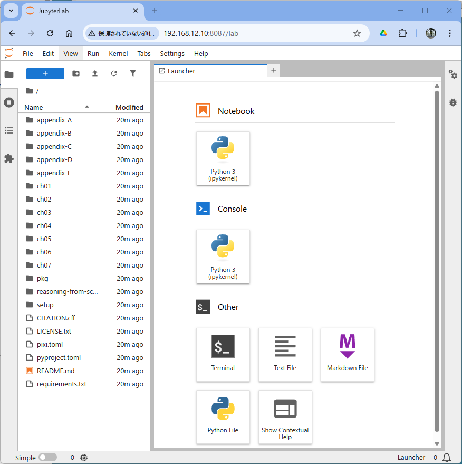Click the New Folder icon
This screenshot has width=462, height=464.
[x=76, y=74]
